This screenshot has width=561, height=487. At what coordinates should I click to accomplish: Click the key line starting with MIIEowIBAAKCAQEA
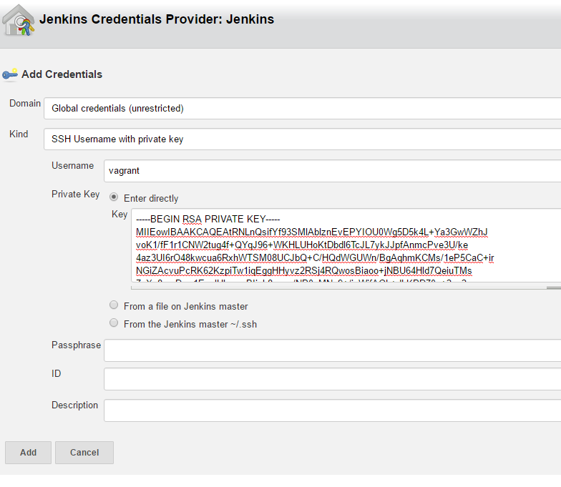coord(312,232)
